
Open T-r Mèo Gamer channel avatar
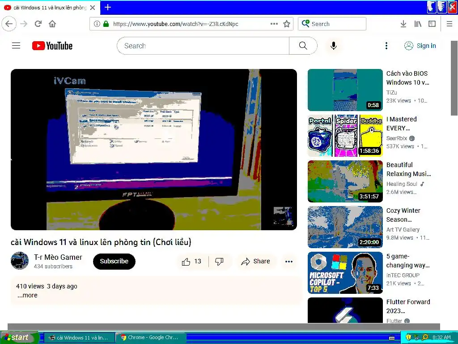click(x=20, y=261)
